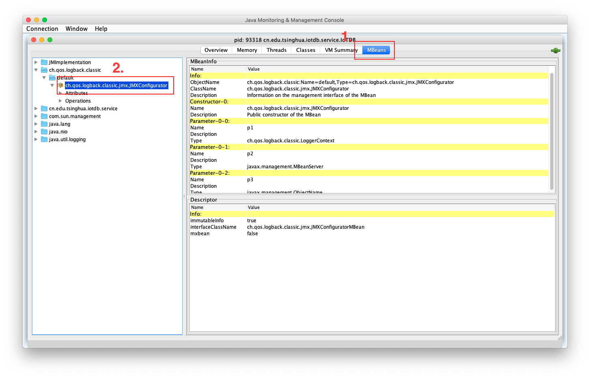
Task: Click the JMXConfigurator MBean bean icon
Action: pos(60,86)
